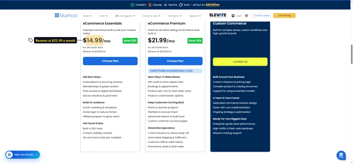Click the AI & Agents sparkle icon

point(116,16)
